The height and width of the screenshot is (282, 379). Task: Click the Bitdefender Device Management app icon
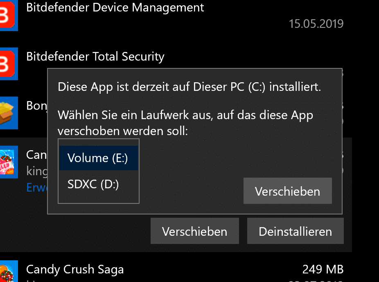point(9,15)
